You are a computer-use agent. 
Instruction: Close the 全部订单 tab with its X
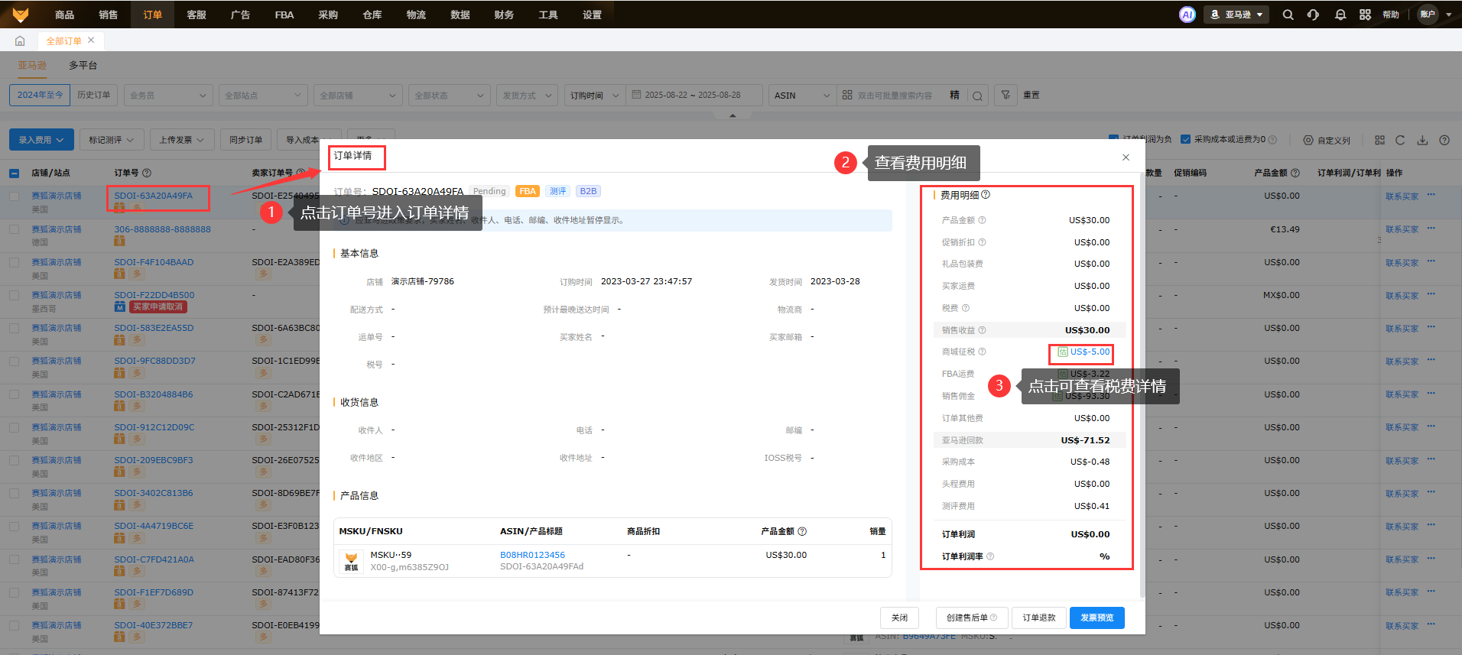click(x=91, y=41)
